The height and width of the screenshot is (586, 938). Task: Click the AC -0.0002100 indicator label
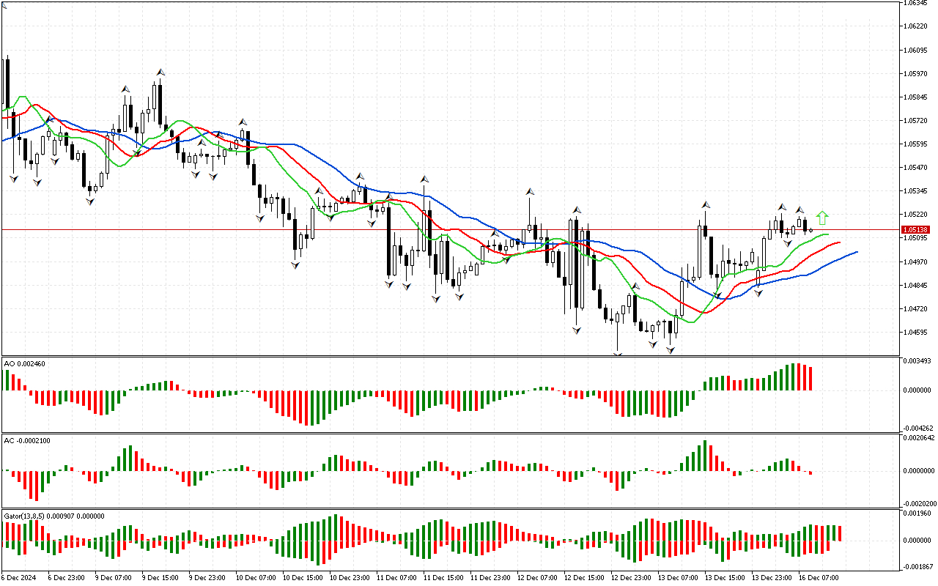click(x=27, y=440)
